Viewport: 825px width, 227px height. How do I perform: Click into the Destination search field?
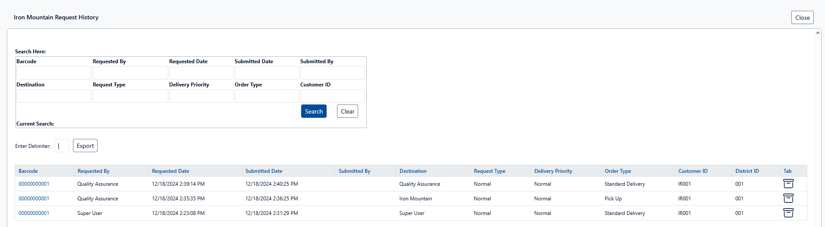(54, 96)
